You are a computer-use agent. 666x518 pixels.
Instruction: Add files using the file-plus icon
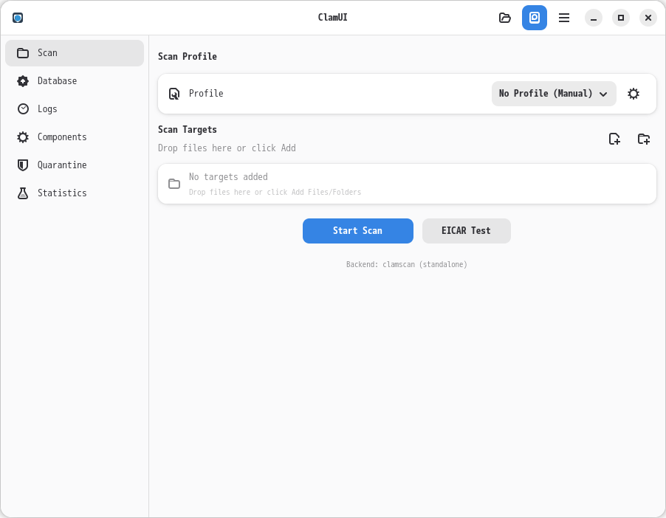[614, 139]
